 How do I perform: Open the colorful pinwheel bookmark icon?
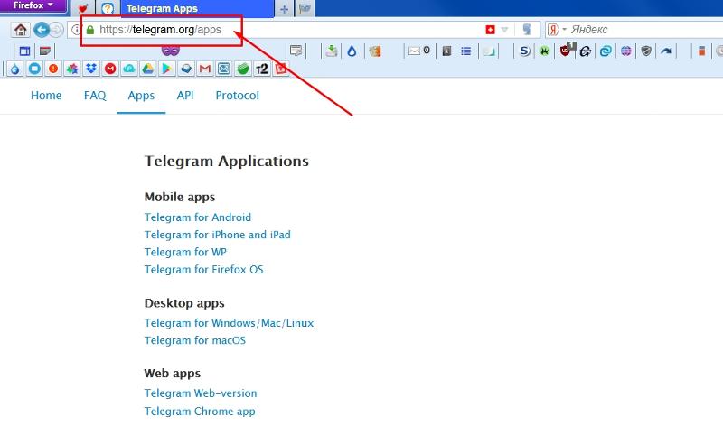72,69
